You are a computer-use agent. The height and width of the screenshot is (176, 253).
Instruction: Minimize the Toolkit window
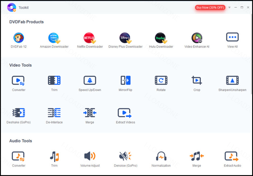pyautogui.click(x=236, y=7)
